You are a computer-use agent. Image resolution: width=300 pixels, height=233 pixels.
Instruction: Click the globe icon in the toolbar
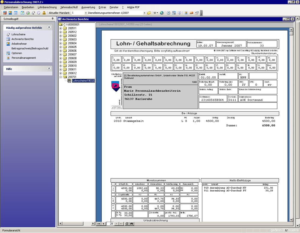tap(162, 13)
